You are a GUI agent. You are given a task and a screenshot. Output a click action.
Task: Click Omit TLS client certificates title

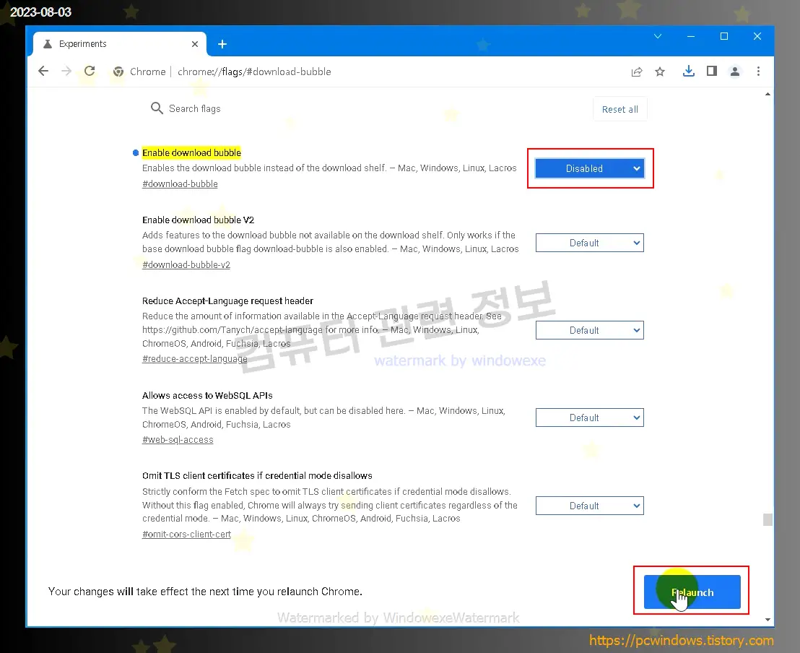[257, 475]
